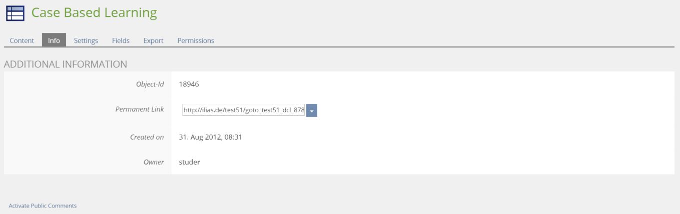Click the Data Collection table icon

point(16,13)
